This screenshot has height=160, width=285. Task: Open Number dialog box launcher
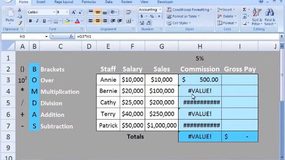click(161, 29)
